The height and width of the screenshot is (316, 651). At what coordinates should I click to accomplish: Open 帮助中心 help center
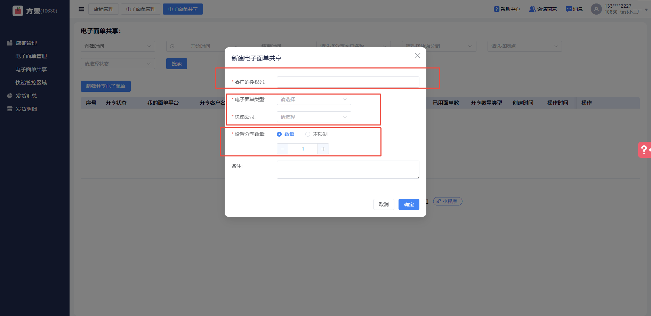coord(507,9)
